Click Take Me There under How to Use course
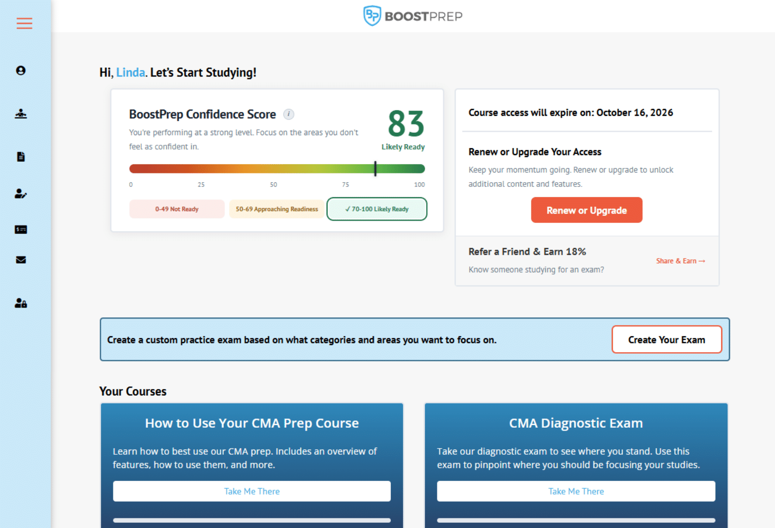Viewport: 775px width, 528px height. pyautogui.click(x=252, y=491)
